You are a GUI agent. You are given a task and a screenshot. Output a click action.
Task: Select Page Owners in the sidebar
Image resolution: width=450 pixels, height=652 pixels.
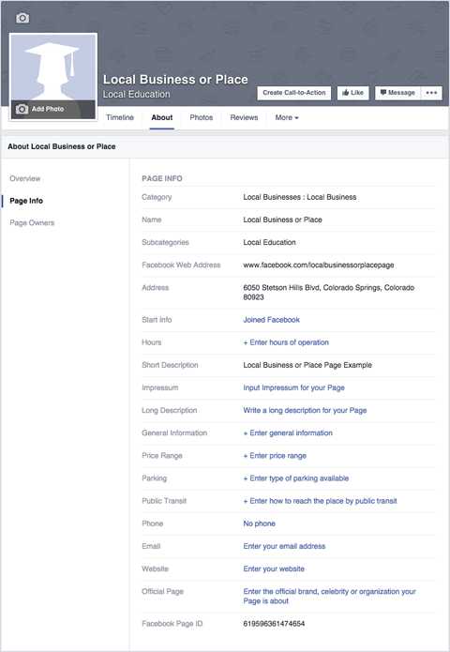click(32, 222)
